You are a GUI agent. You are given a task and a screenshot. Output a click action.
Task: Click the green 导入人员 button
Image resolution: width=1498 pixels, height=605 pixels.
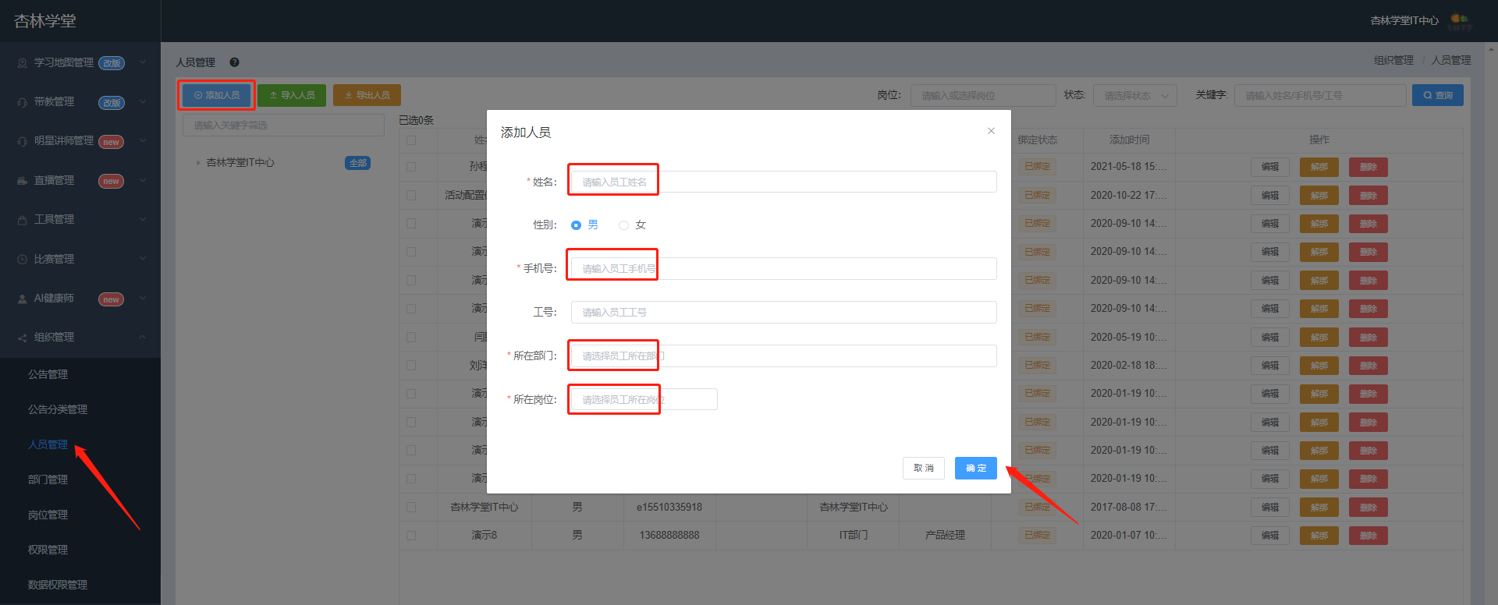pos(292,95)
